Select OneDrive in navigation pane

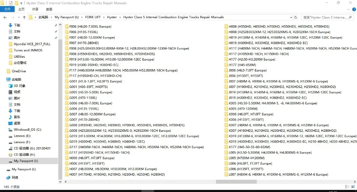(19, 71)
